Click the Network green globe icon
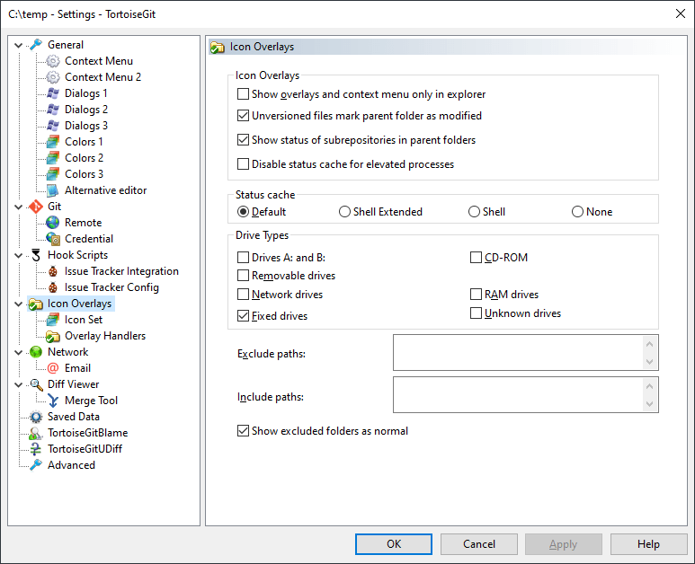The height and width of the screenshot is (564, 695). pyautogui.click(x=36, y=352)
